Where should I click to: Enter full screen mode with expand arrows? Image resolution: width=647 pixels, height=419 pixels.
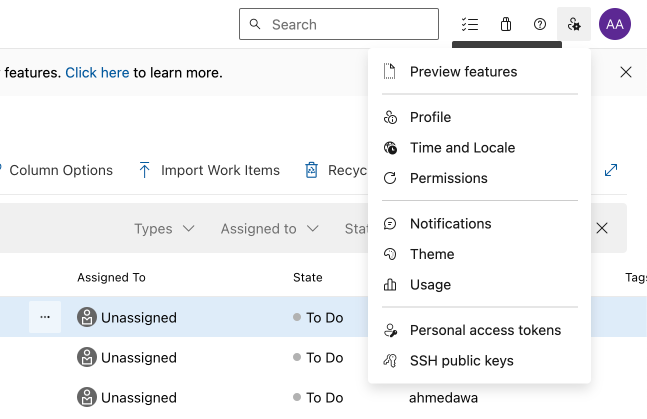click(610, 170)
